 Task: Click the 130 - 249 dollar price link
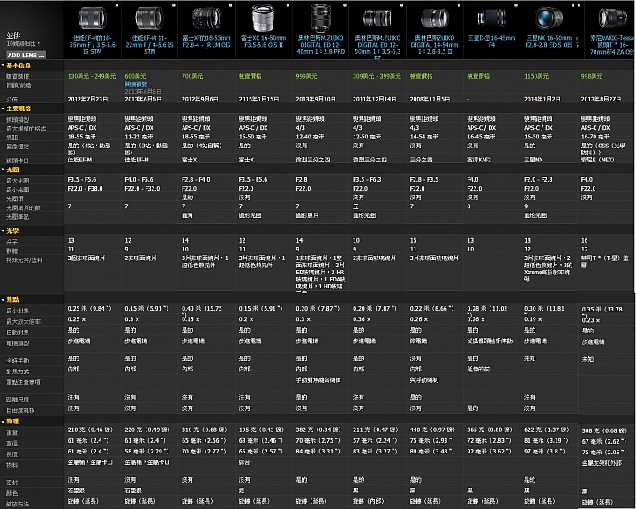92,76
